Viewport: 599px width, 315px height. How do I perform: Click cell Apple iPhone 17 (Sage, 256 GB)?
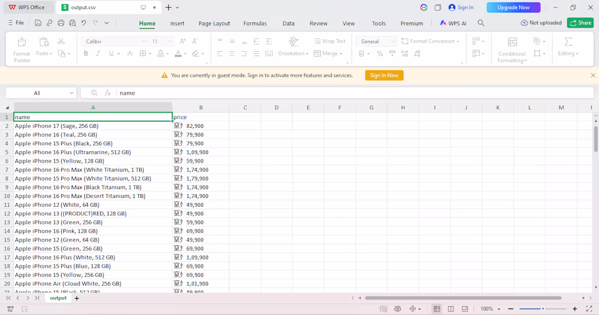[x=93, y=126]
